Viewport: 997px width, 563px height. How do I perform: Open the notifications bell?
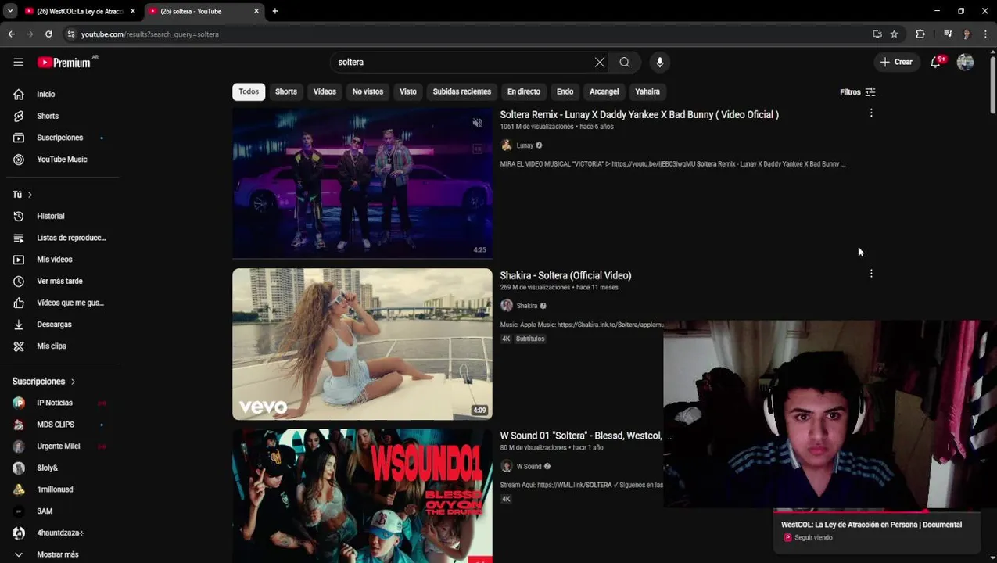(x=936, y=63)
